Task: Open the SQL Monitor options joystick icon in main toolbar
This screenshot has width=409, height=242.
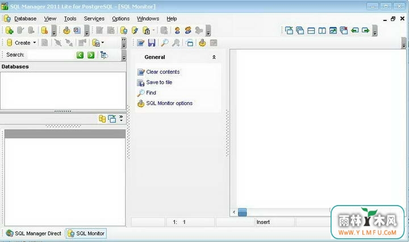Action: click(x=66, y=31)
